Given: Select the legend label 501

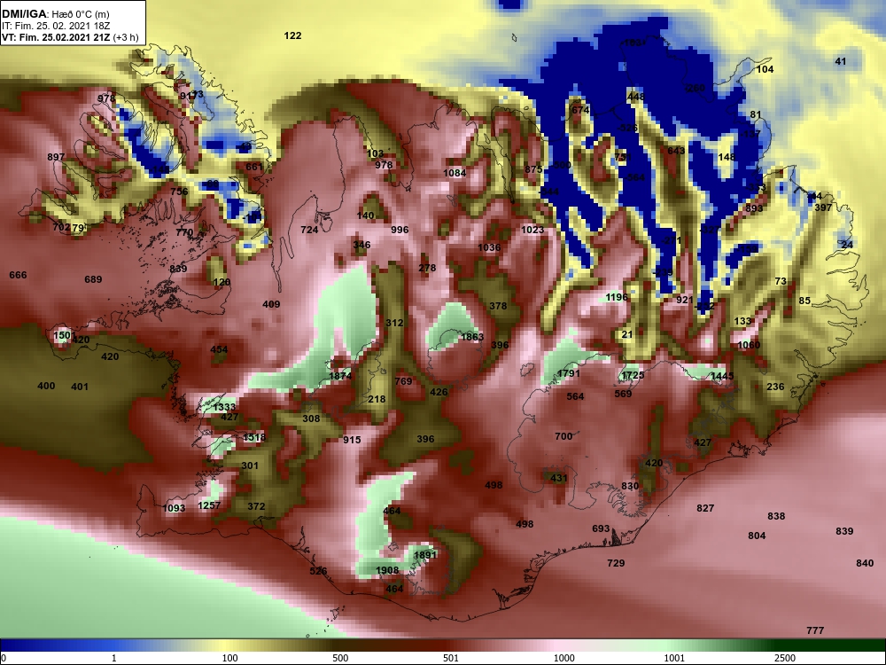Looking at the screenshot, I should 451,658.
